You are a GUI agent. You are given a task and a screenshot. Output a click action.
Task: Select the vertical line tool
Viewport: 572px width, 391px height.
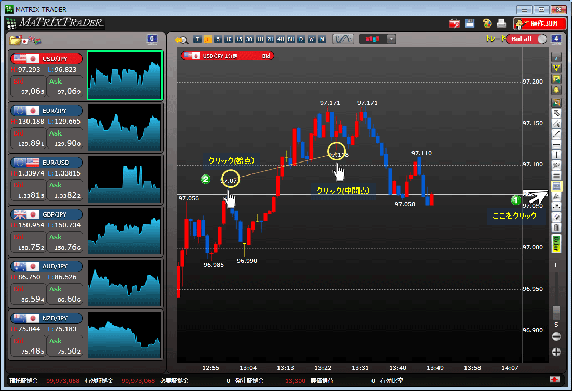[556, 155]
